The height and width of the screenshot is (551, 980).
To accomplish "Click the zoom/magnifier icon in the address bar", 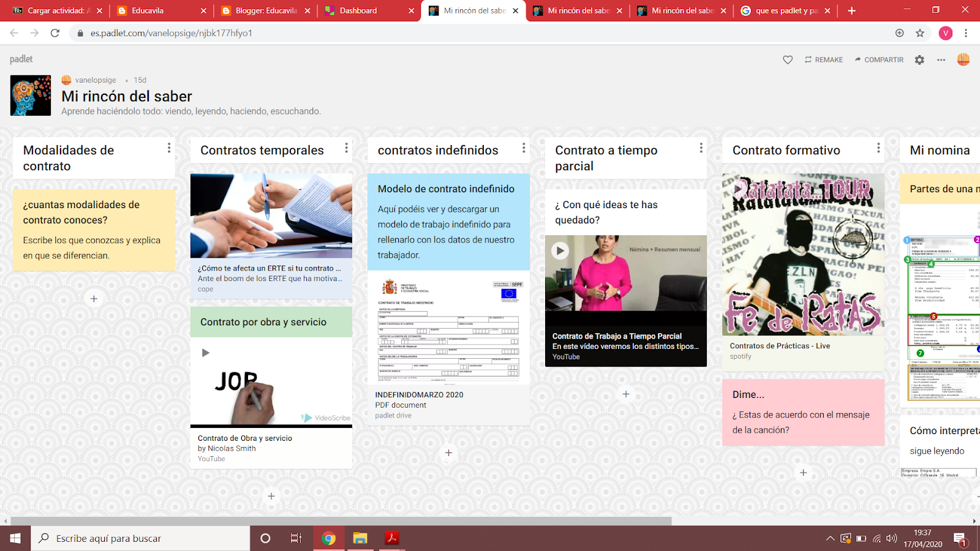I will click(x=900, y=33).
